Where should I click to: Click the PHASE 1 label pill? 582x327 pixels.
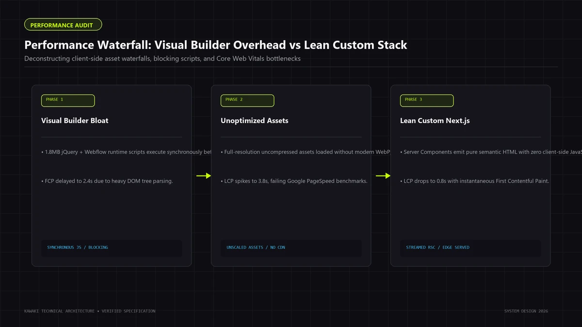point(68,100)
